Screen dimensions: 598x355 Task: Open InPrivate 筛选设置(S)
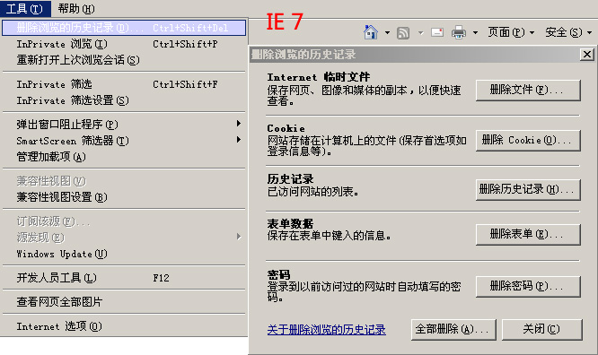tap(124, 100)
